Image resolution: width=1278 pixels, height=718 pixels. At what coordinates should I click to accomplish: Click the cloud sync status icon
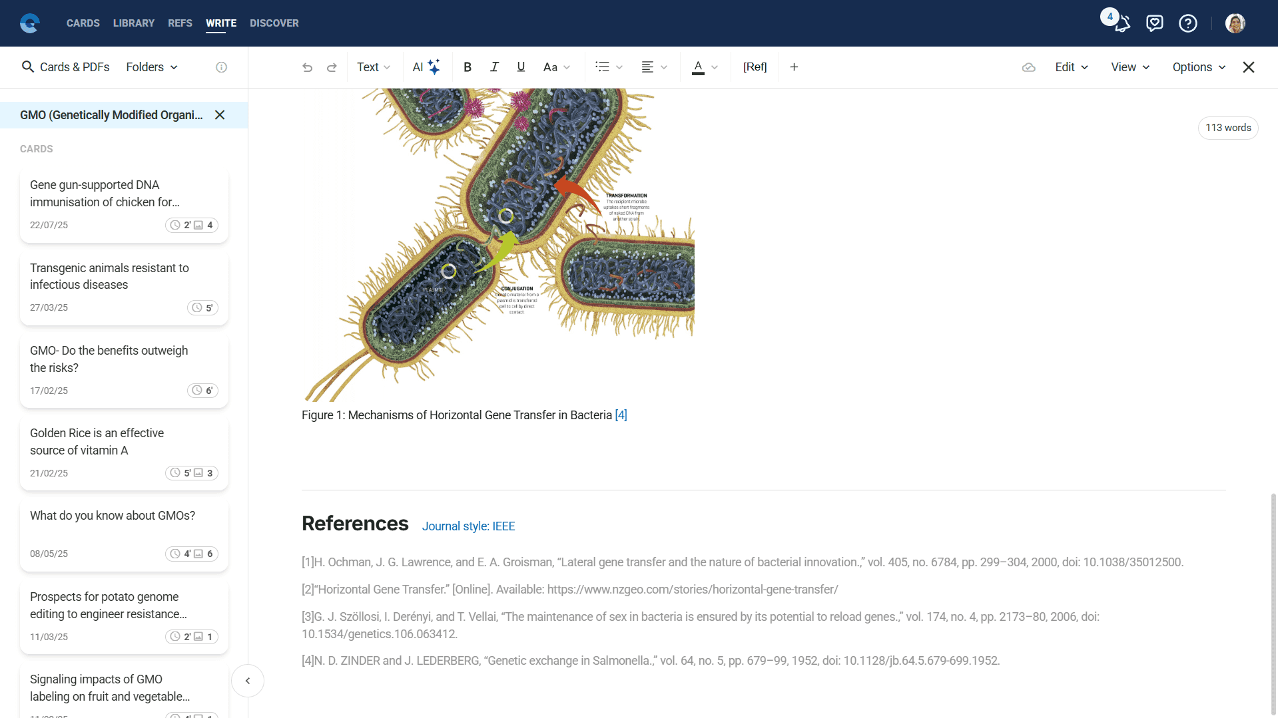tap(1028, 67)
